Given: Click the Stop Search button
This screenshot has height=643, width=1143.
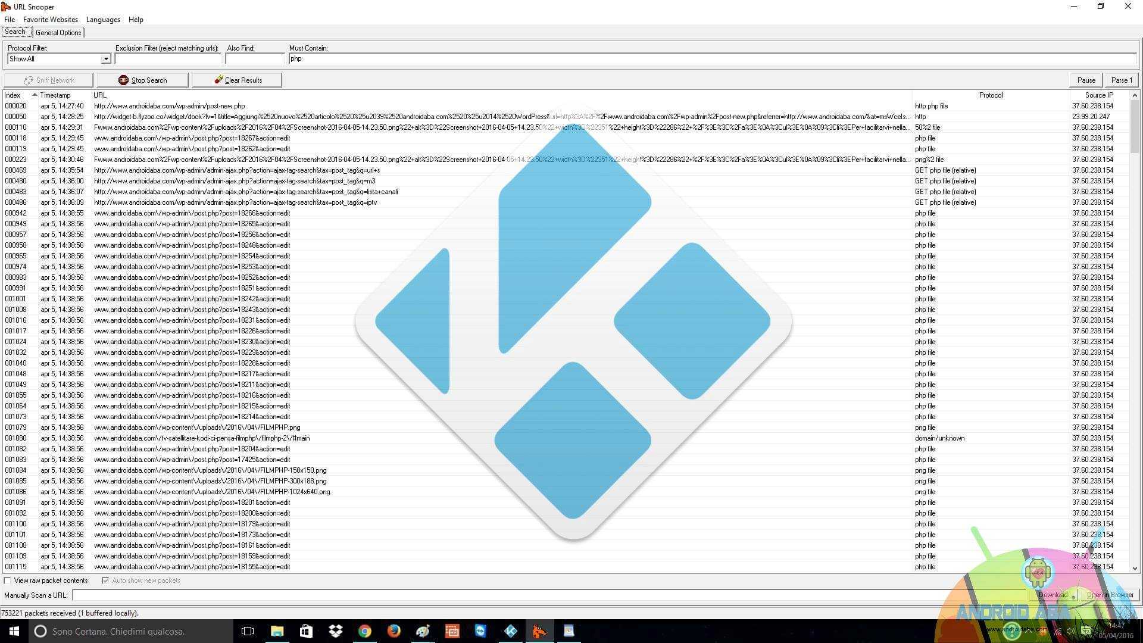Looking at the screenshot, I should point(142,80).
